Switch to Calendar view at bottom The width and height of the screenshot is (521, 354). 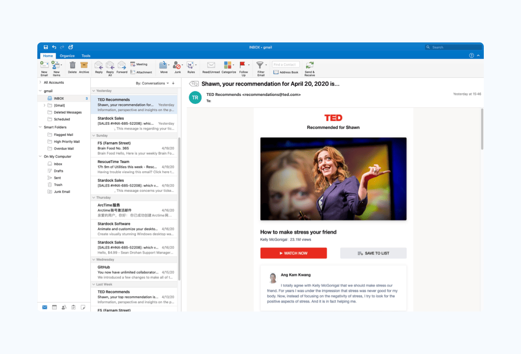[x=54, y=307]
